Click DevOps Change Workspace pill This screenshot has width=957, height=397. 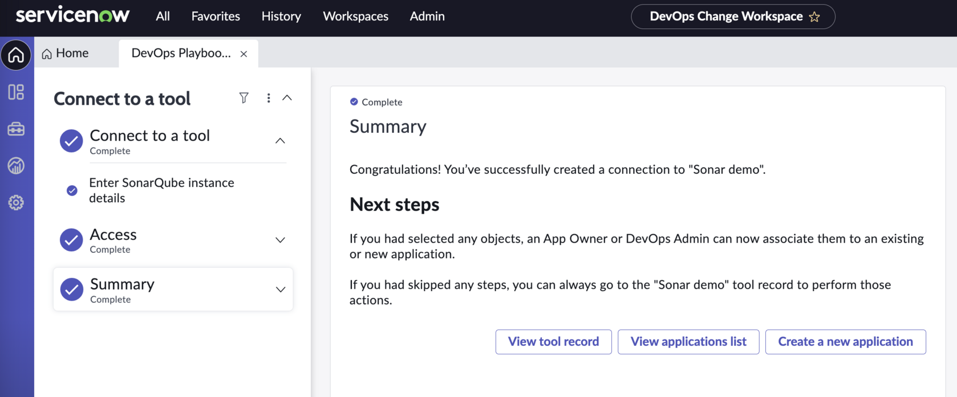733,17
